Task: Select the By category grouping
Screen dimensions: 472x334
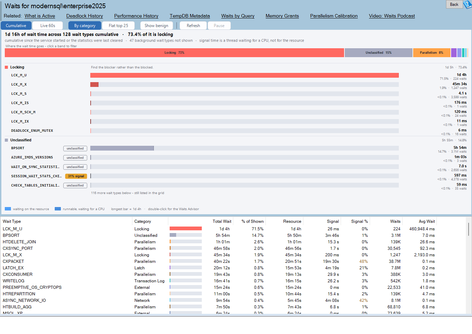Action: tap(85, 26)
